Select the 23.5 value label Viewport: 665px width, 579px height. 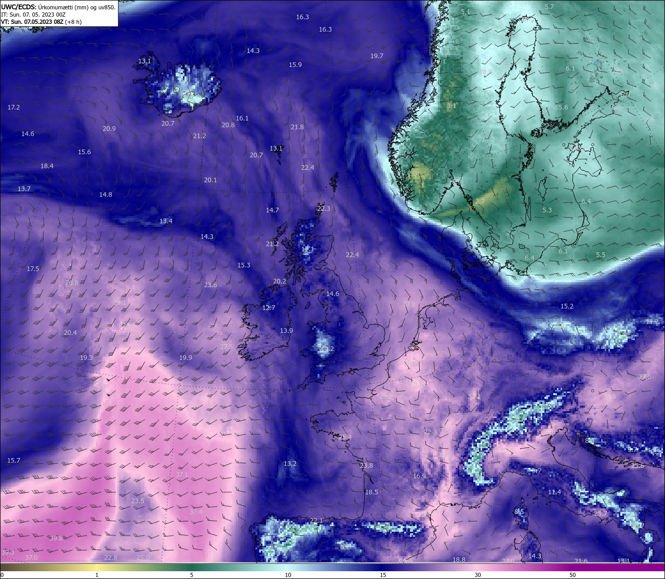click(138, 501)
